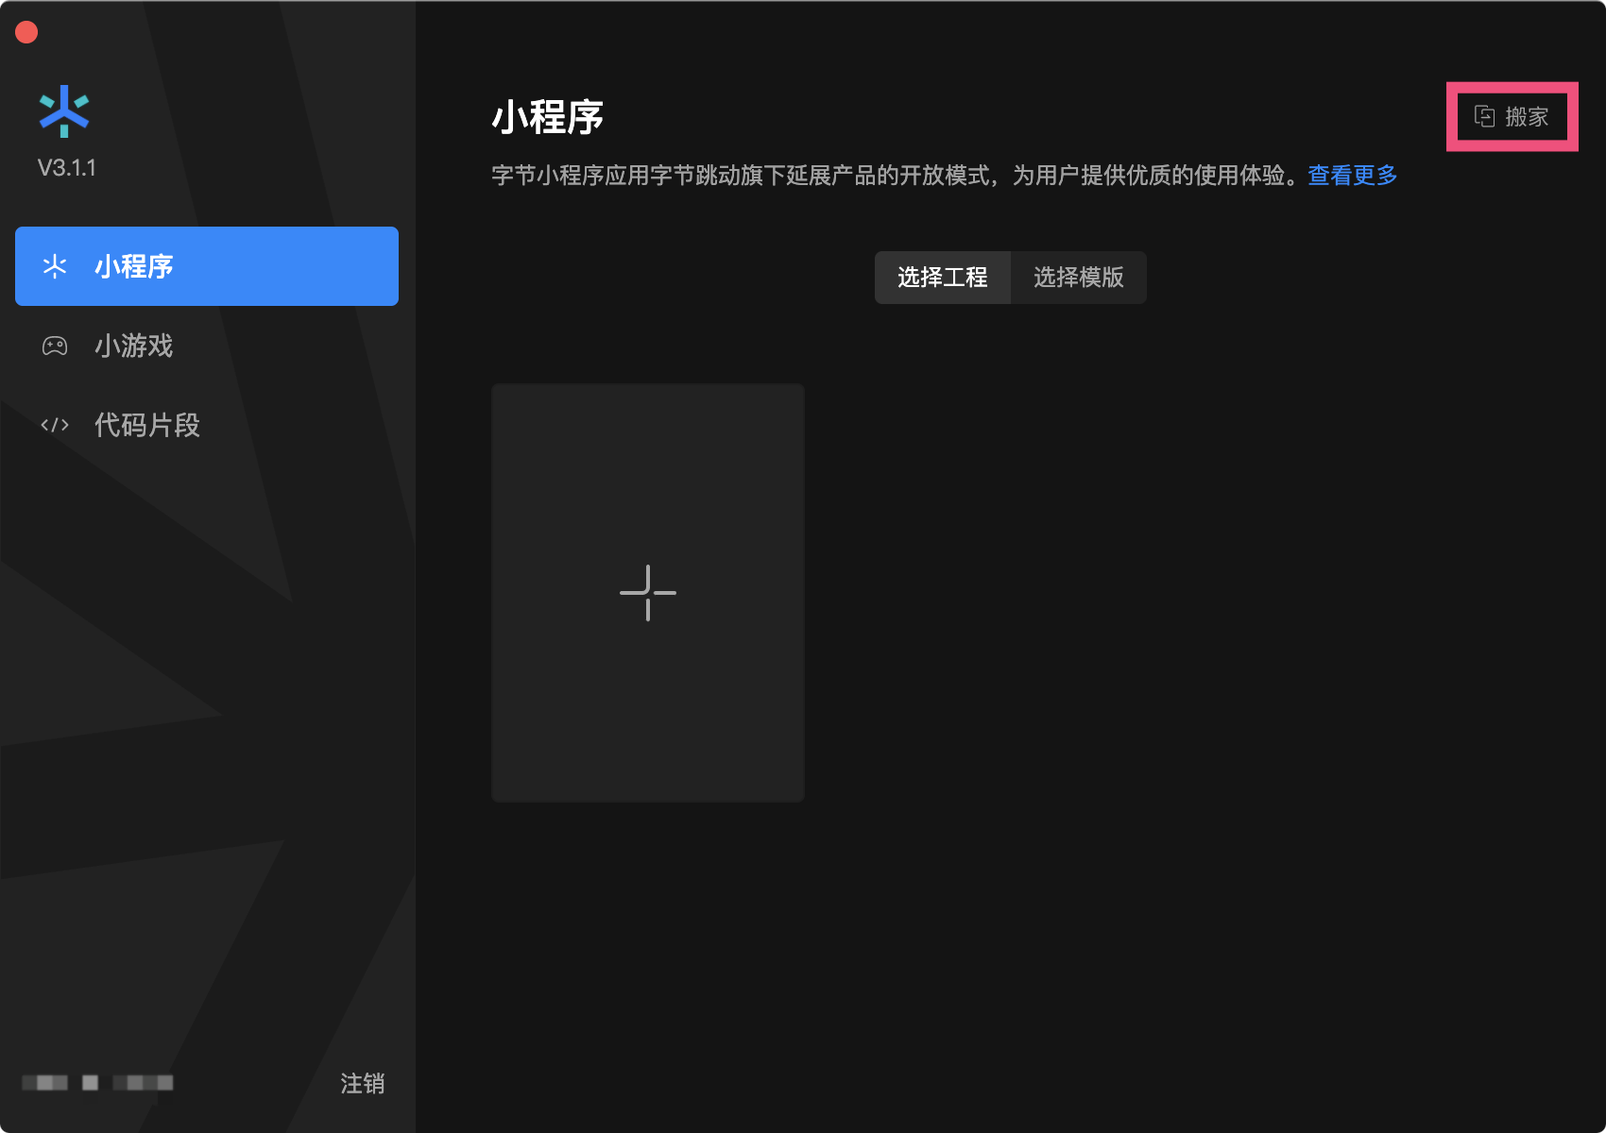Close the window with the red button
The width and height of the screenshot is (1606, 1133).
[x=26, y=32]
